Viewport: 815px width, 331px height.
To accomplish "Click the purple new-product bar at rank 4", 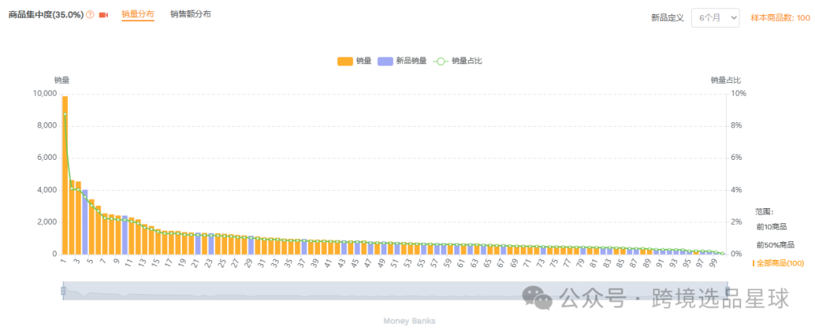I will (x=85, y=222).
